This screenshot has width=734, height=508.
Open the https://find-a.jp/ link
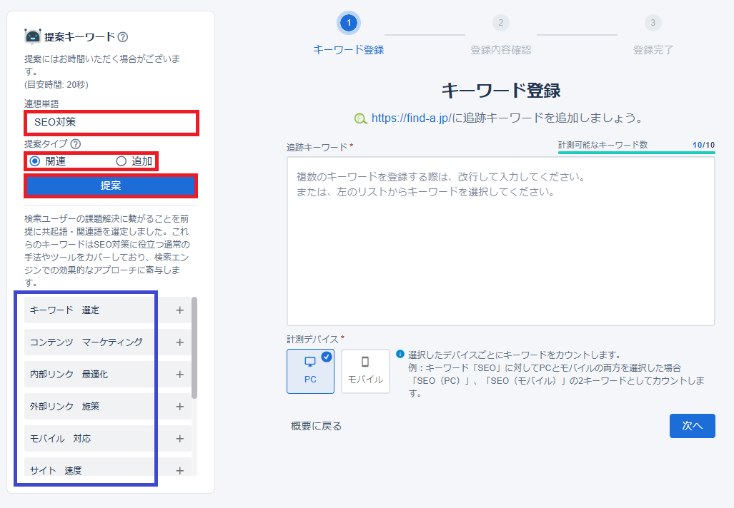[411, 118]
